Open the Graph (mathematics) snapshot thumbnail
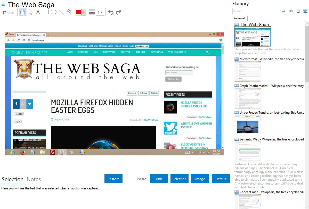Screen dimensions: 309x209 pyautogui.click(x=248, y=98)
